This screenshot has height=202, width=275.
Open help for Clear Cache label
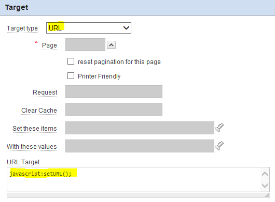click(39, 111)
